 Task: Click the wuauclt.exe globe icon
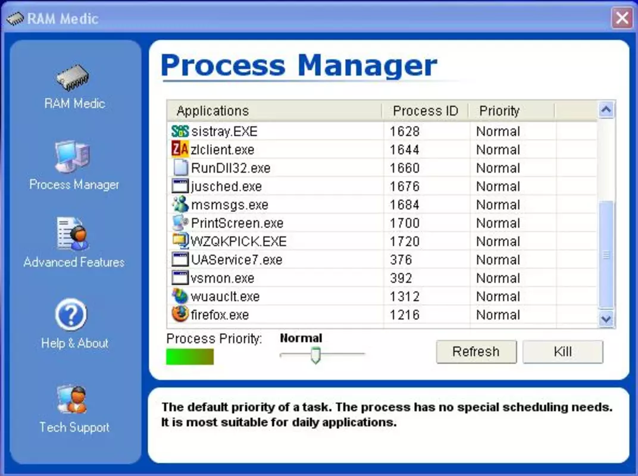[180, 296]
